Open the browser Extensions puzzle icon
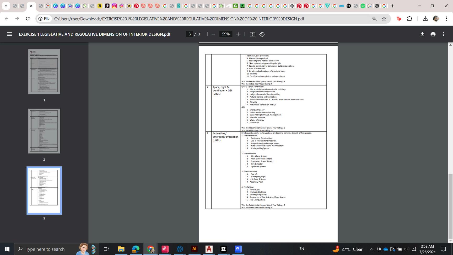Image resolution: width=453 pixels, height=255 pixels. coord(409,19)
